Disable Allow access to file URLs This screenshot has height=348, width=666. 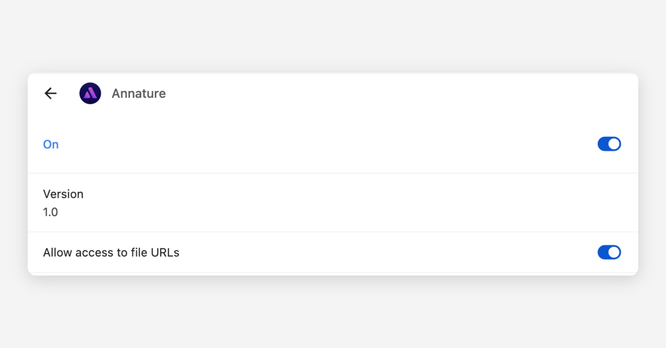pos(609,252)
